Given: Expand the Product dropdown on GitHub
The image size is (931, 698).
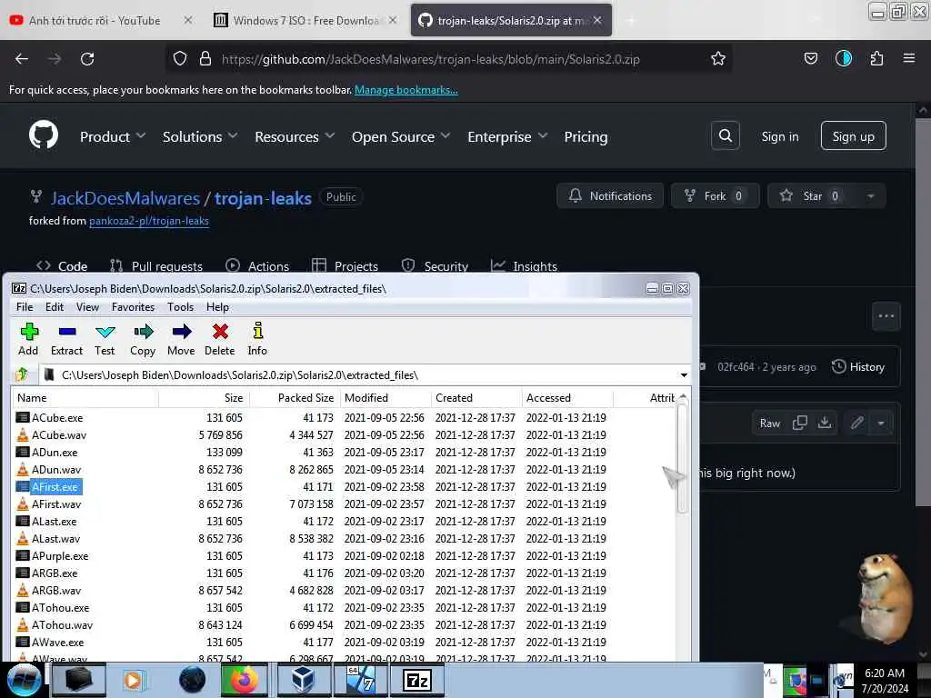Looking at the screenshot, I should (112, 136).
